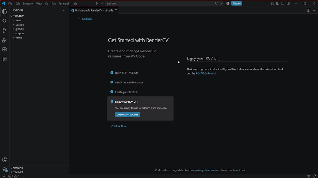Open the File menu
This screenshot has width=318, height=178.
(10, 4)
